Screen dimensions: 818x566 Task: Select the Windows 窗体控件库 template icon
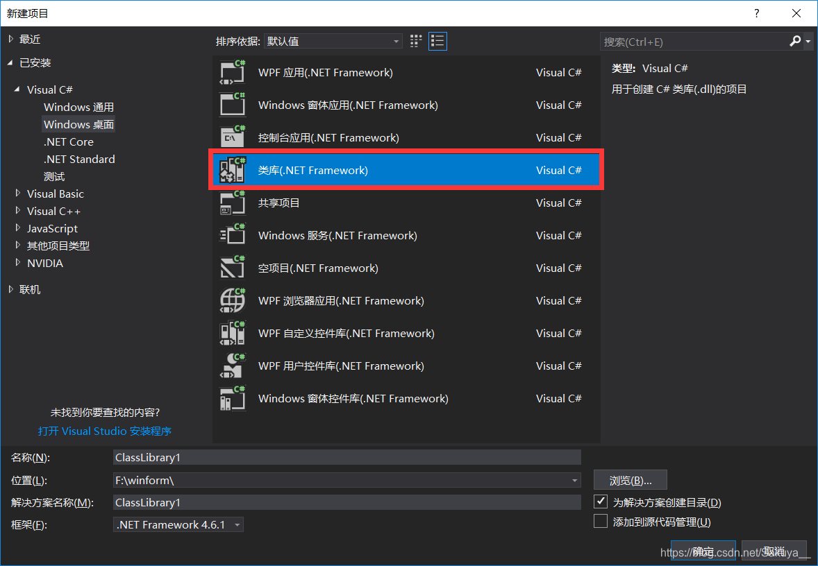[233, 398]
